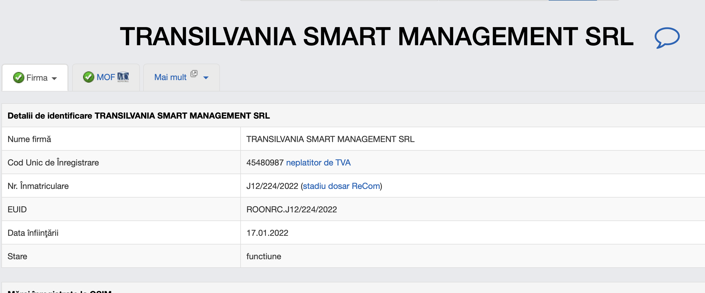
Task: Click the registration code 45480987
Action: point(265,163)
